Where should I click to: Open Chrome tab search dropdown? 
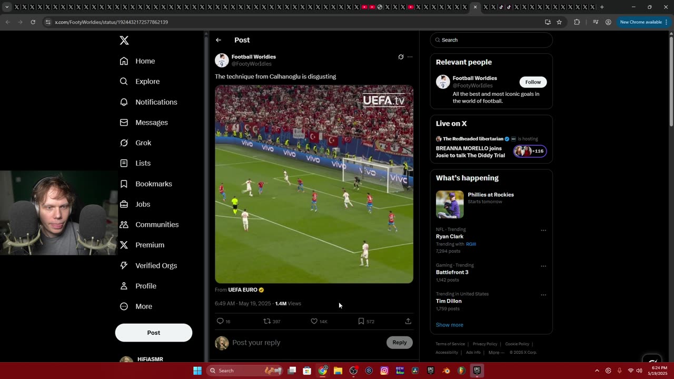point(7,7)
